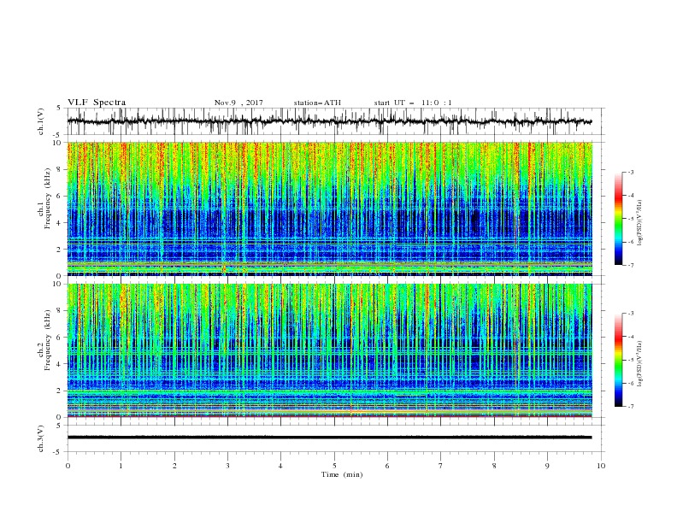Click inside the ch.1 spectrogram panel
The width and height of the screenshot is (677, 523).
pos(329,209)
